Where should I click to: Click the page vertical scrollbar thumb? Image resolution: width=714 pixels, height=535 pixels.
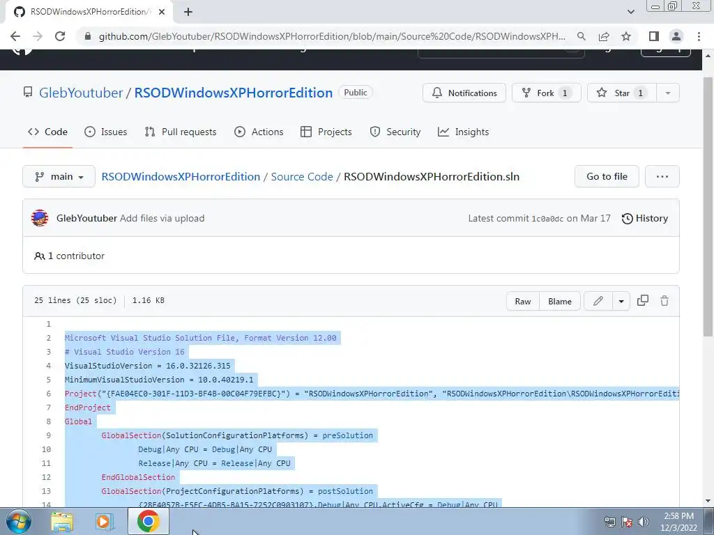(x=708, y=207)
